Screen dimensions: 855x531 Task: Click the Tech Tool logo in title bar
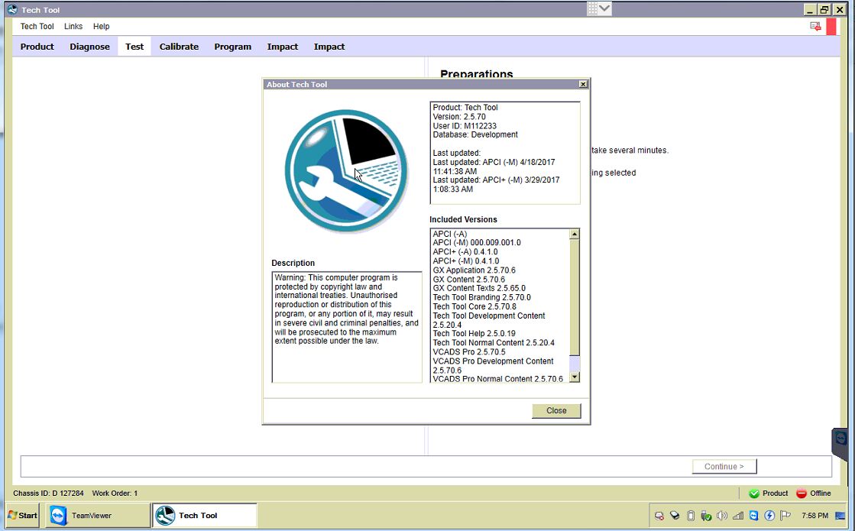point(12,9)
